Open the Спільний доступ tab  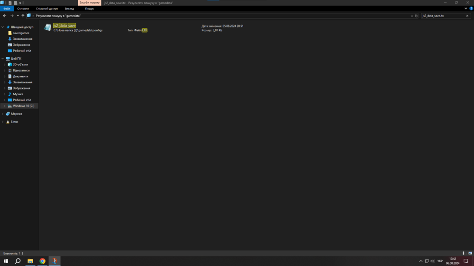click(47, 9)
